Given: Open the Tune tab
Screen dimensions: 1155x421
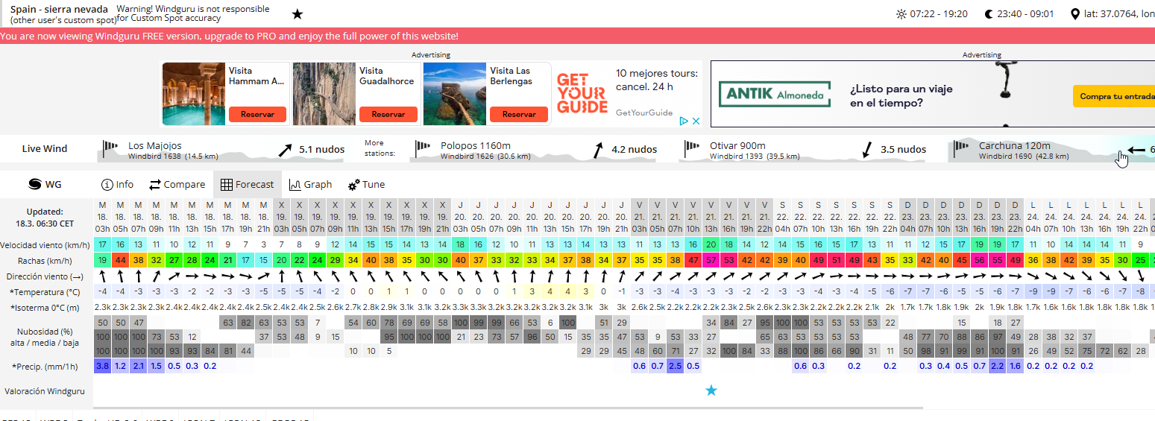Looking at the screenshot, I should [367, 185].
